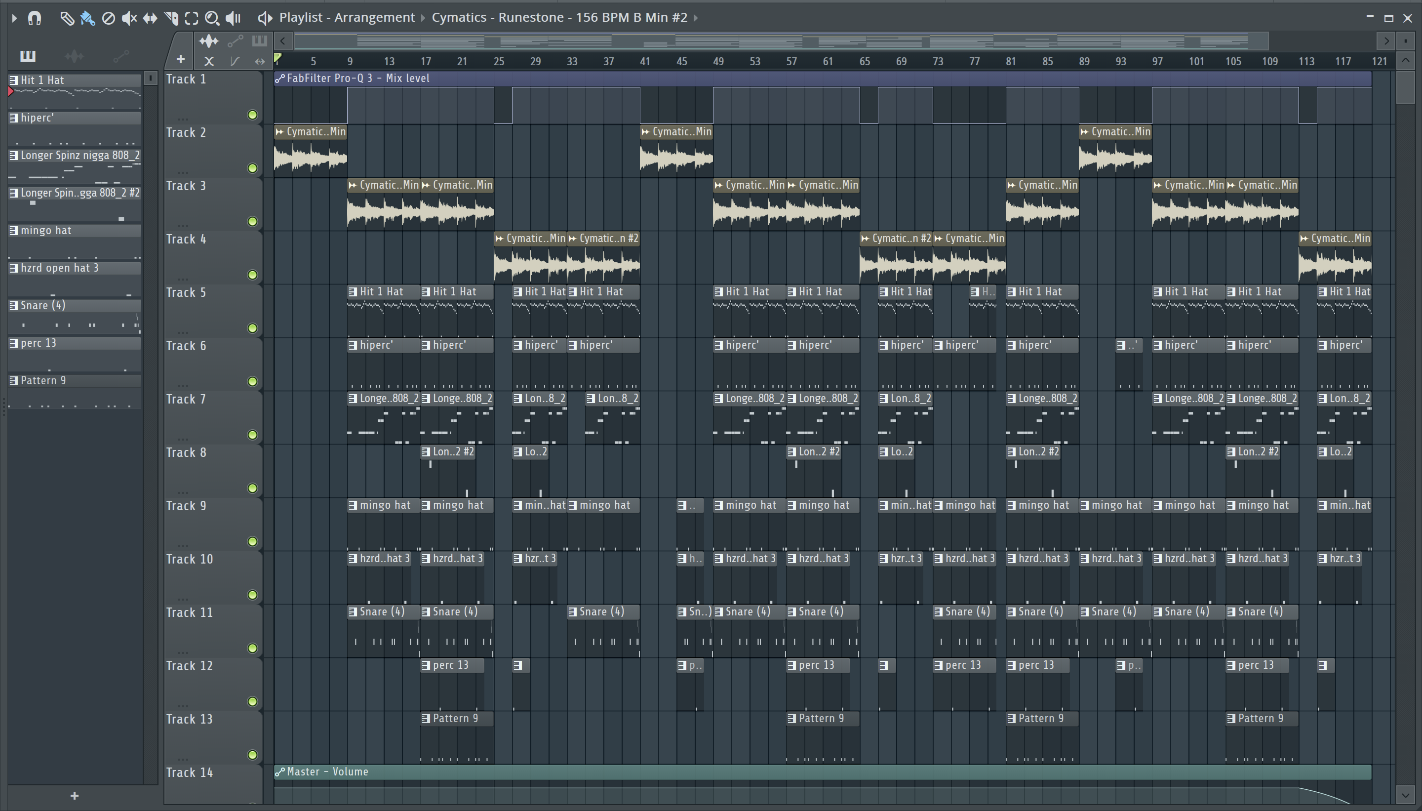Focus automation clips icon
Screen dimensions: 1422x811
coord(236,41)
